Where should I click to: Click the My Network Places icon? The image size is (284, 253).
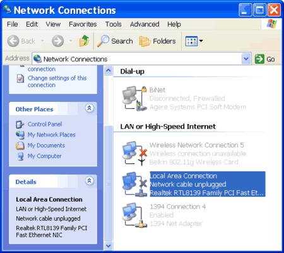[20, 135]
